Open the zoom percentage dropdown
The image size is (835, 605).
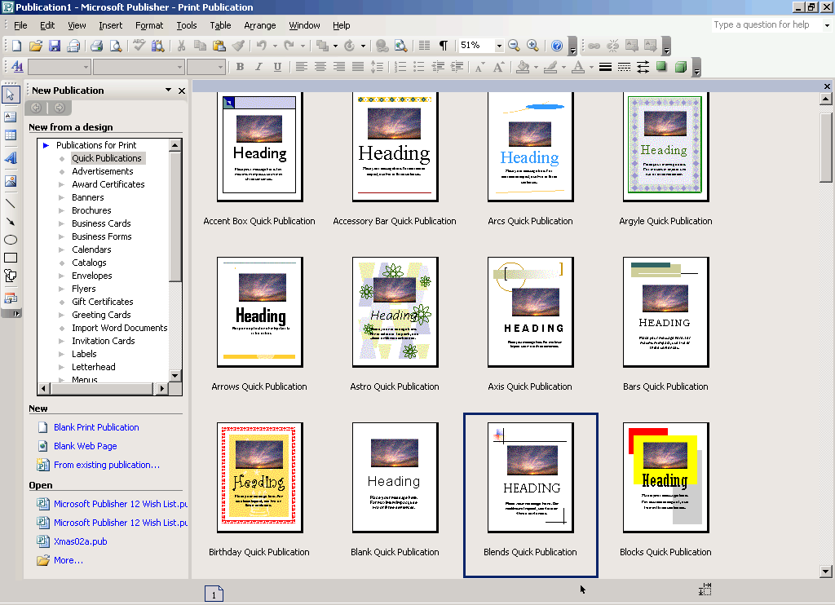pos(499,46)
